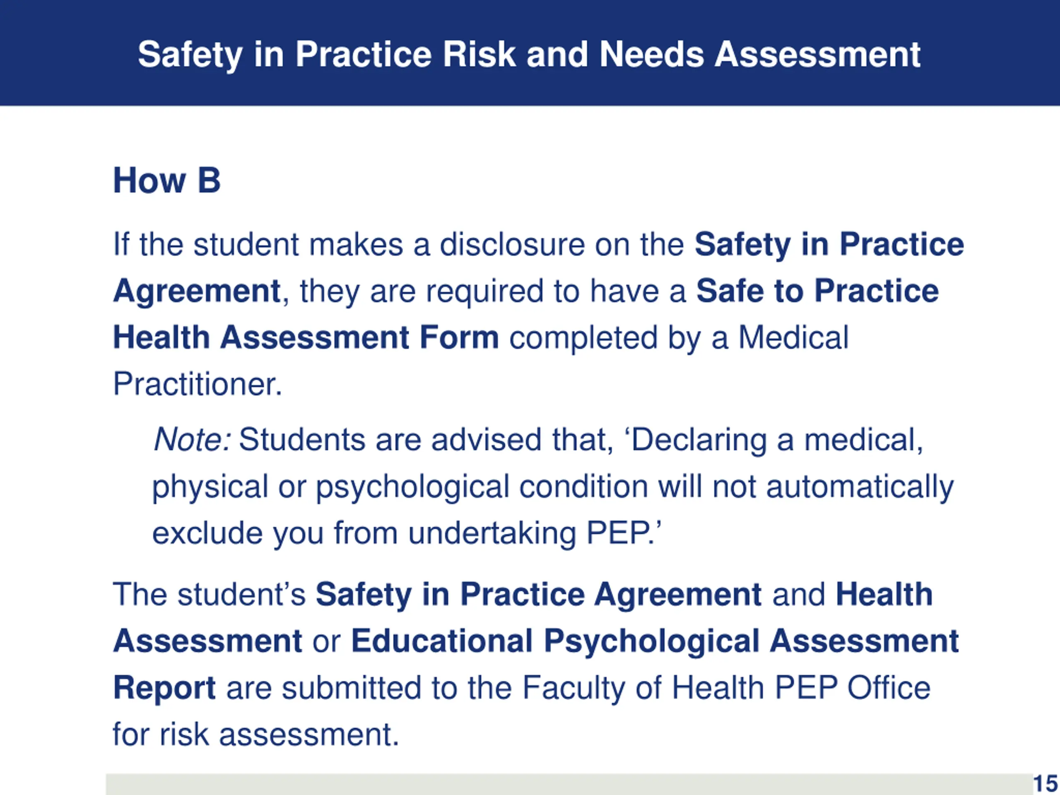Select the closing phrase 'for risk assessment.'
The height and width of the screenshot is (795, 1060).
point(256,734)
